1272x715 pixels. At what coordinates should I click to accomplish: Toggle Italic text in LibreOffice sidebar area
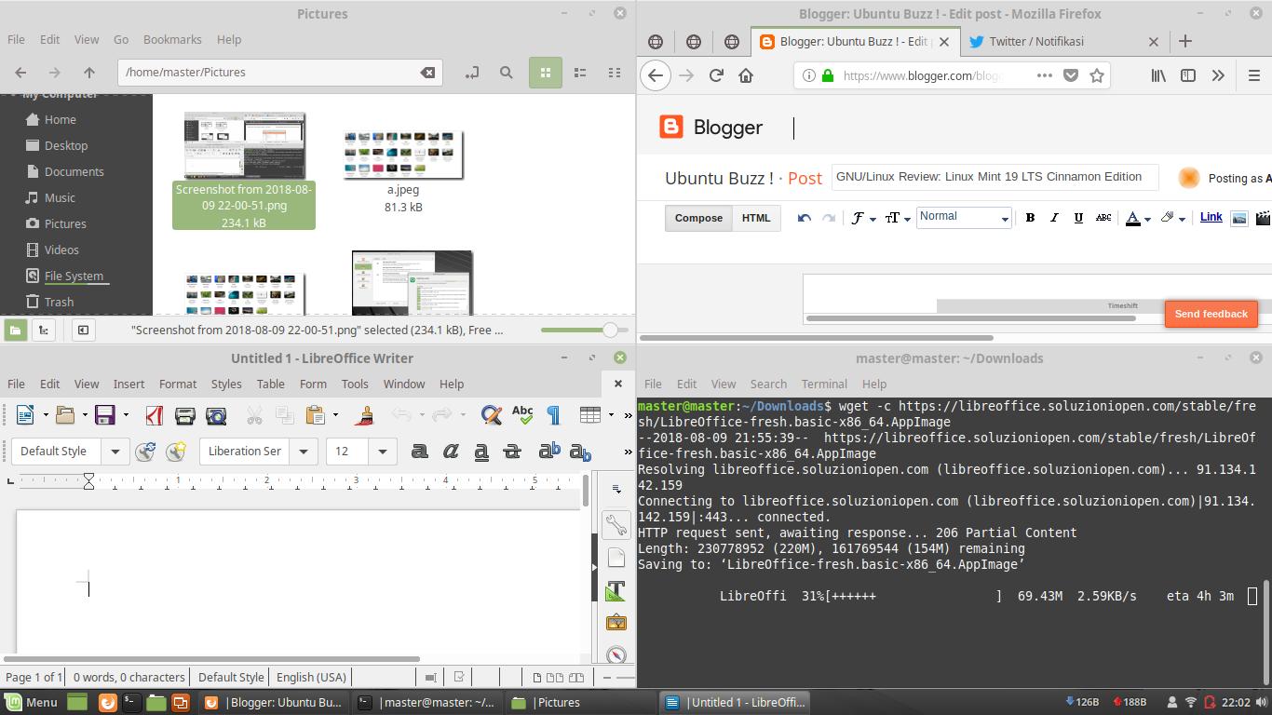(451, 451)
